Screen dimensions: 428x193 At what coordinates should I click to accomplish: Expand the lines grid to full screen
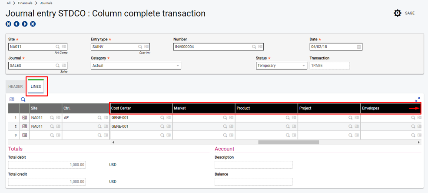tap(418, 100)
